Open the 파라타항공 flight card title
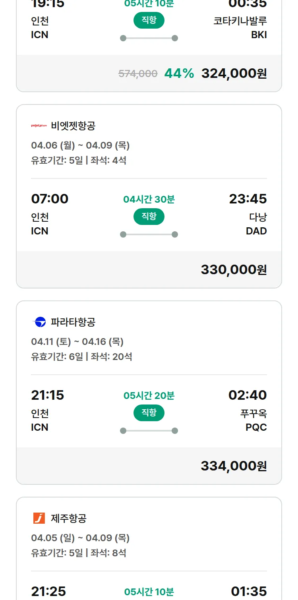The image size is (298, 600). (x=73, y=322)
